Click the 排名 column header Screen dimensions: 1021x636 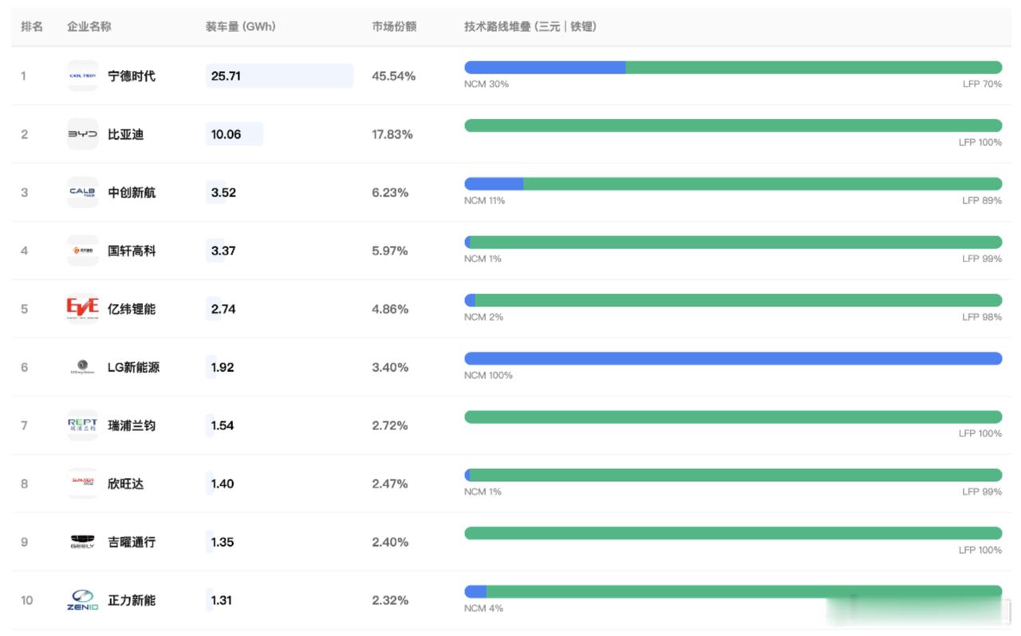32,26
